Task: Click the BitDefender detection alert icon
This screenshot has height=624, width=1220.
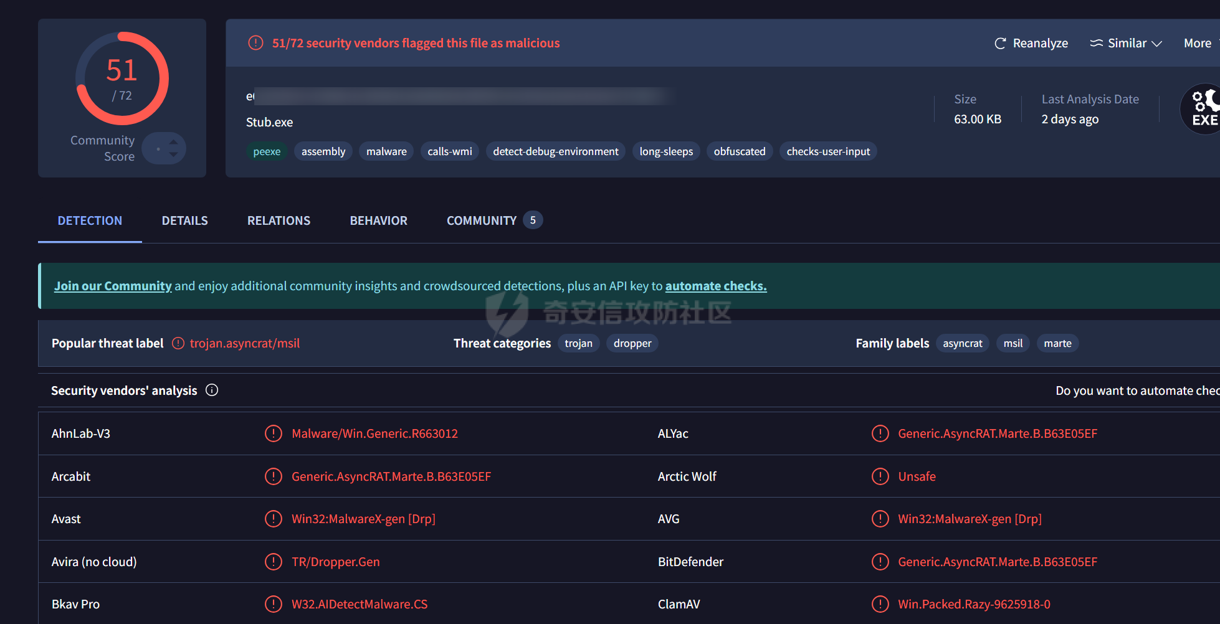Action: (x=880, y=562)
